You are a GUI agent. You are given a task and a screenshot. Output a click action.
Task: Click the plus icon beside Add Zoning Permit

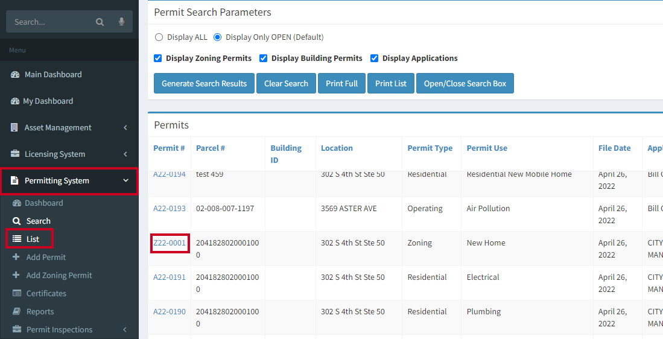coord(16,275)
